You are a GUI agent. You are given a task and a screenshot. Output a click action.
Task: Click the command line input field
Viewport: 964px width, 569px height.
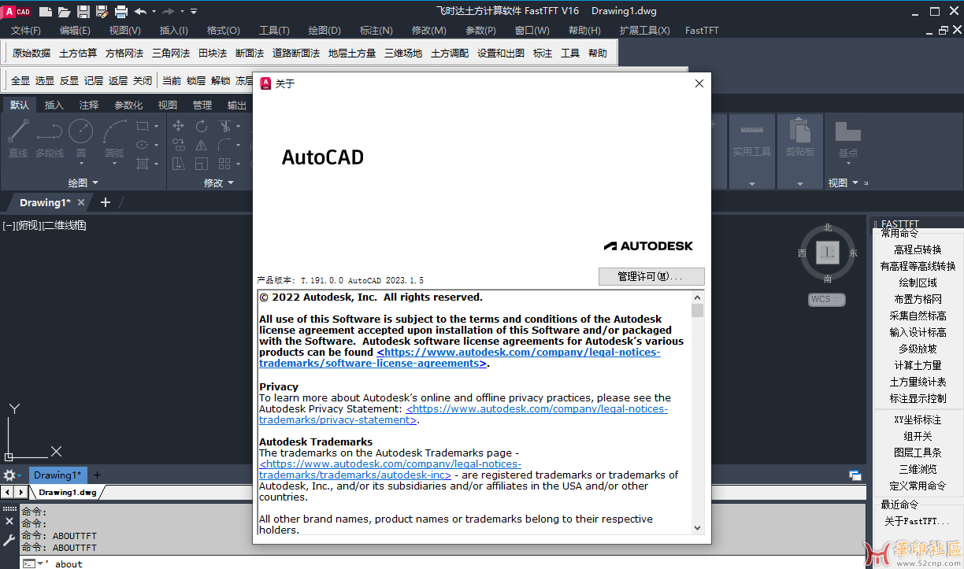[x=441, y=563]
